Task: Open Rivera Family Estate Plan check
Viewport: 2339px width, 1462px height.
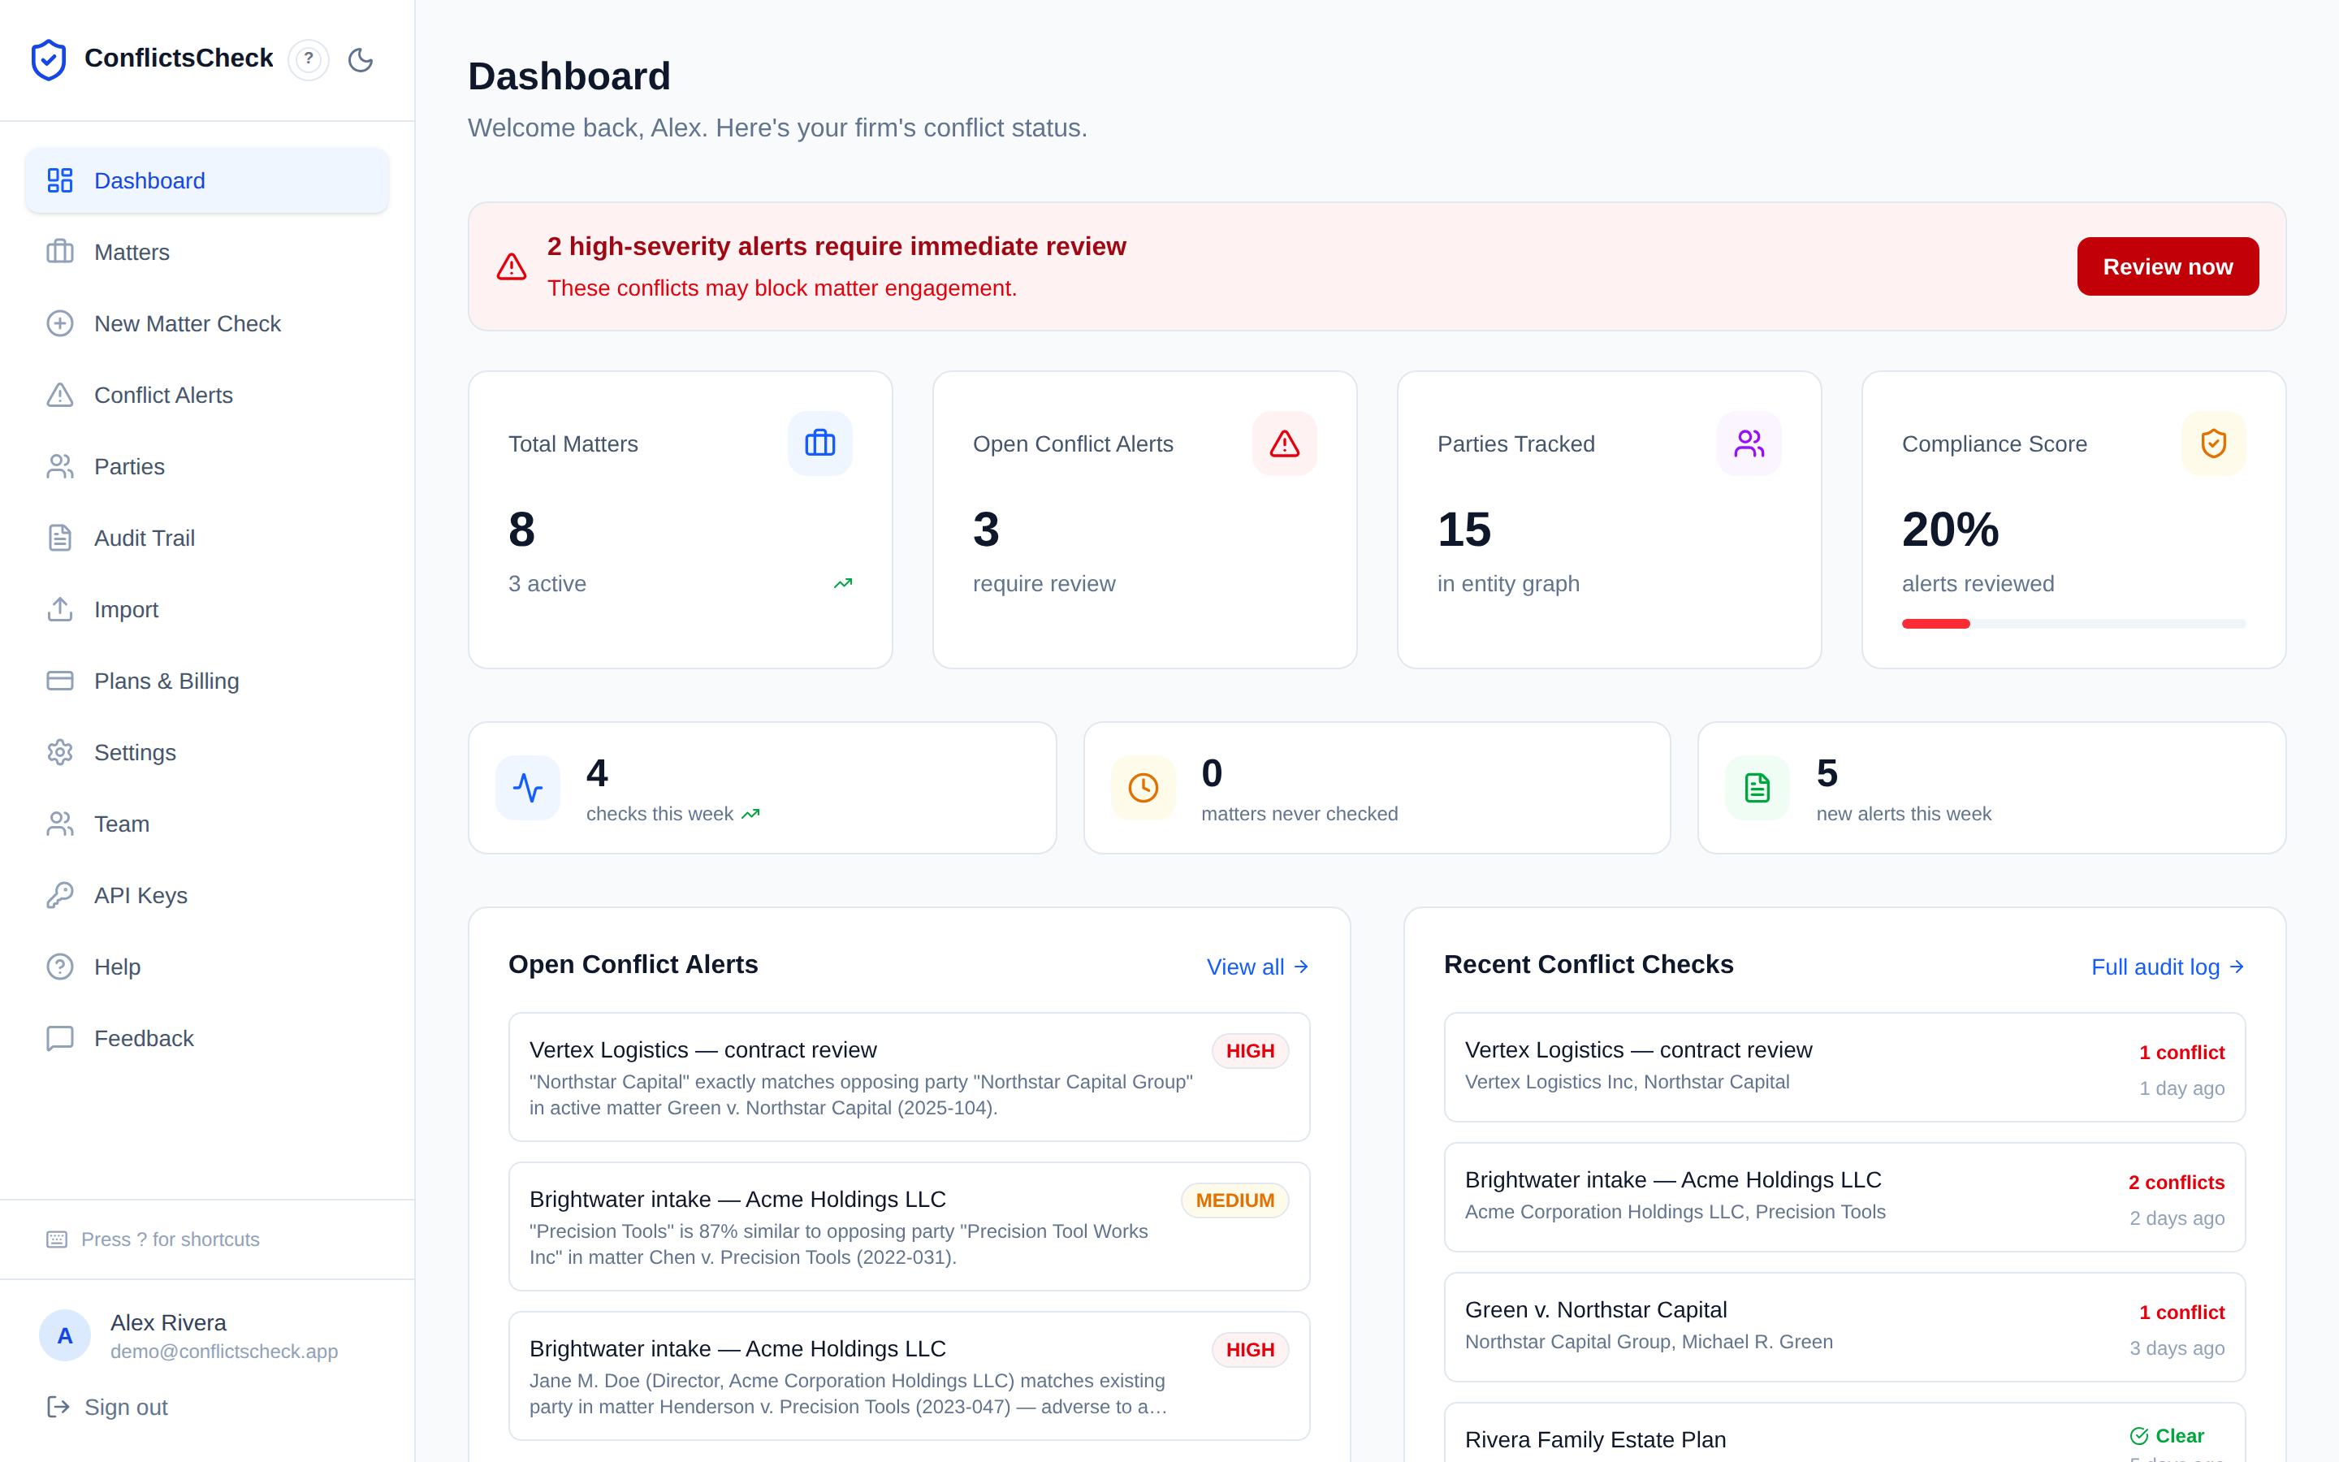Action: (x=1844, y=1433)
